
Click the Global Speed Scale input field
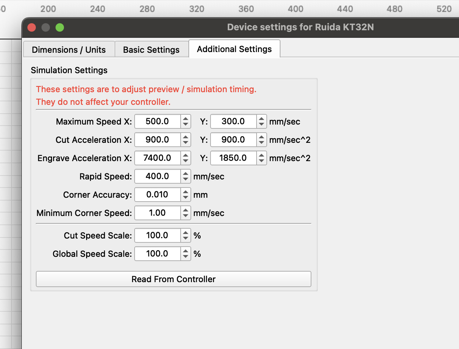tap(157, 254)
